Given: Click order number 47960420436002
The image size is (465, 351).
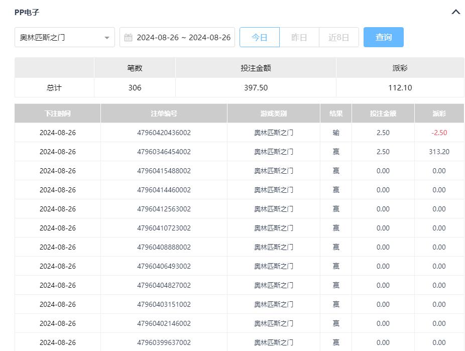Looking at the screenshot, I should [164, 133].
